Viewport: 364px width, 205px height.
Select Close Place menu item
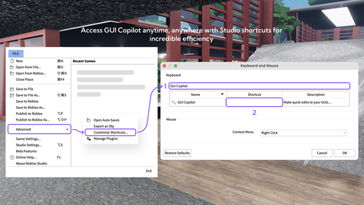24,80
